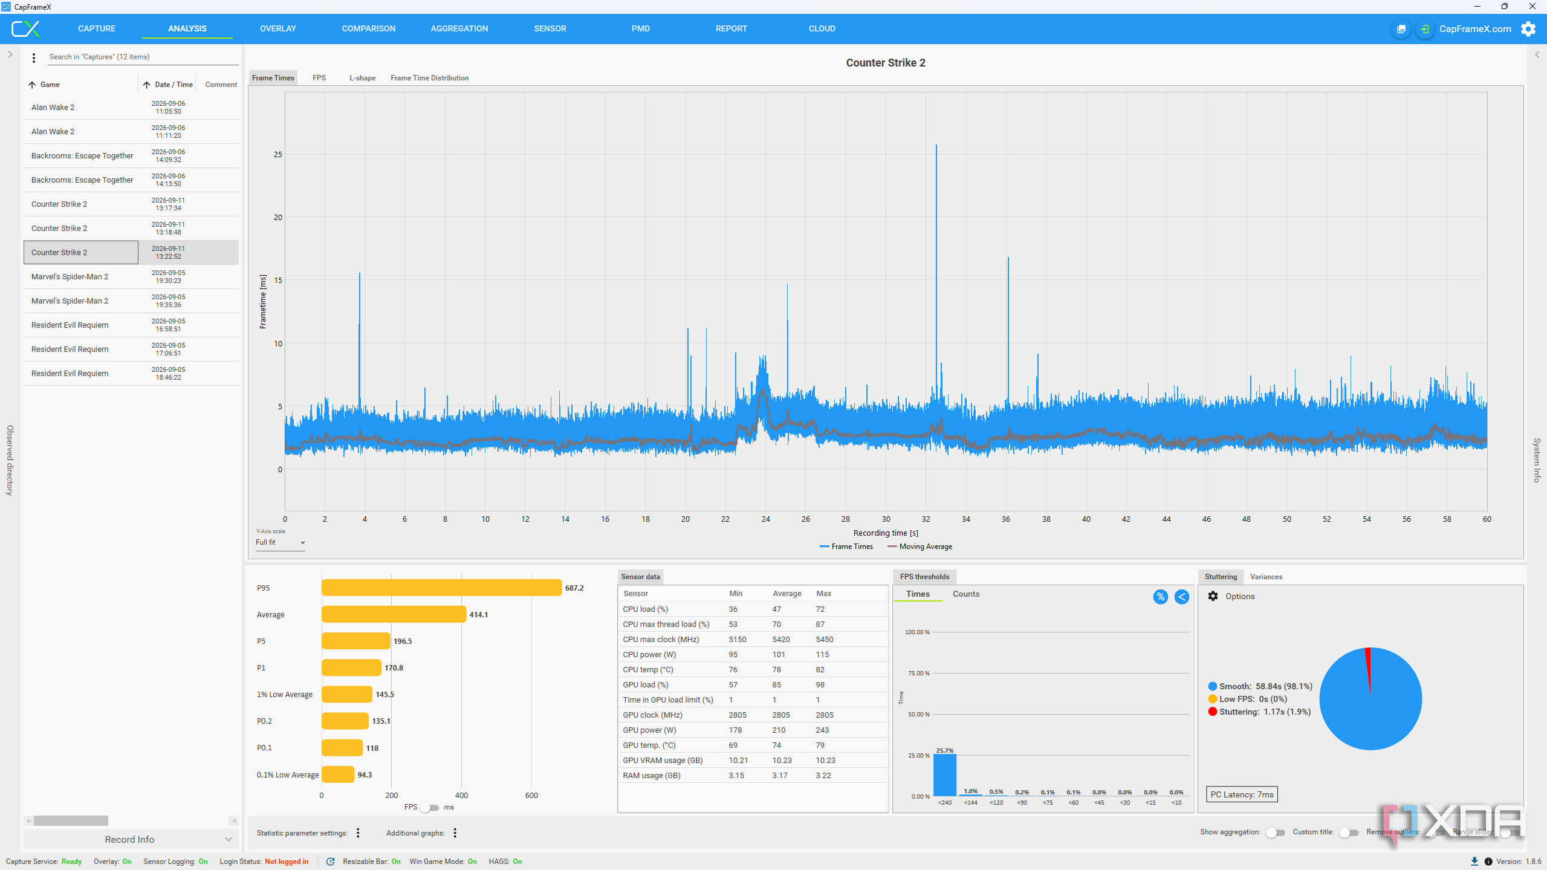1547x870 pixels.
Task: Expand the Observed directory panel chevron
Action: tap(10, 54)
